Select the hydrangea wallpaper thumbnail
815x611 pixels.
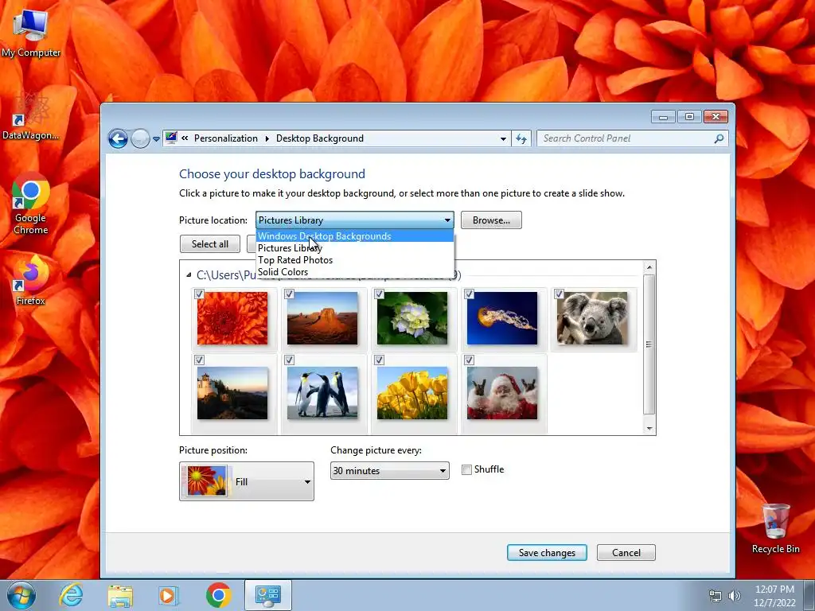click(x=412, y=318)
